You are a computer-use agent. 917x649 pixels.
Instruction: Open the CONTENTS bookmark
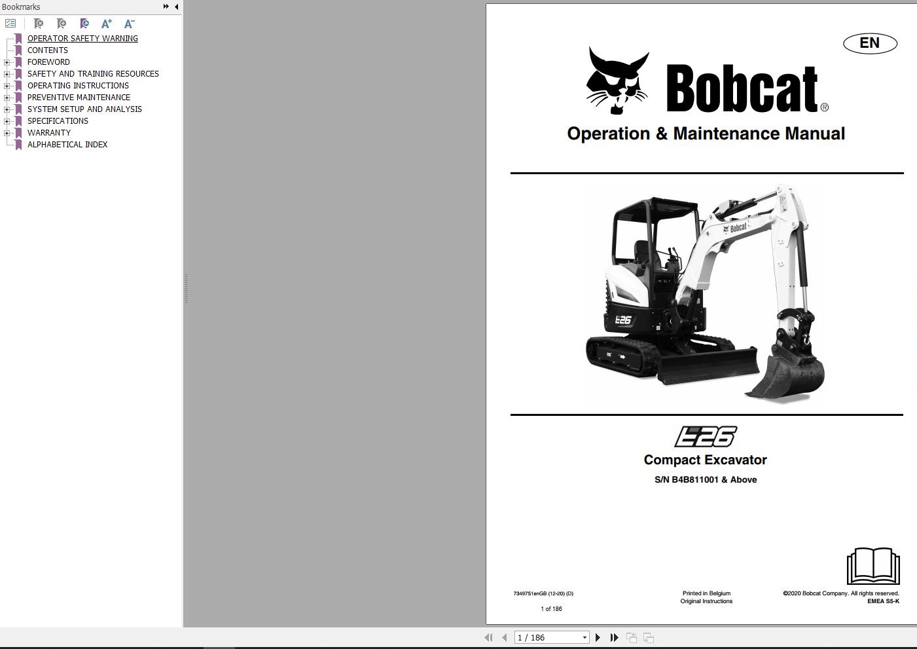(x=48, y=50)
